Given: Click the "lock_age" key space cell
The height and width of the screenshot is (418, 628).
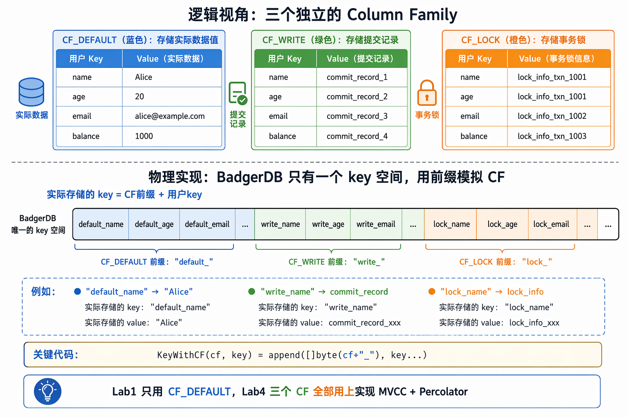Looking at the screenshot, I should point(502,224).
